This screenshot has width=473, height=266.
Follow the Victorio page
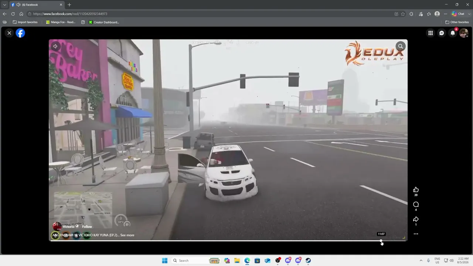87,226
